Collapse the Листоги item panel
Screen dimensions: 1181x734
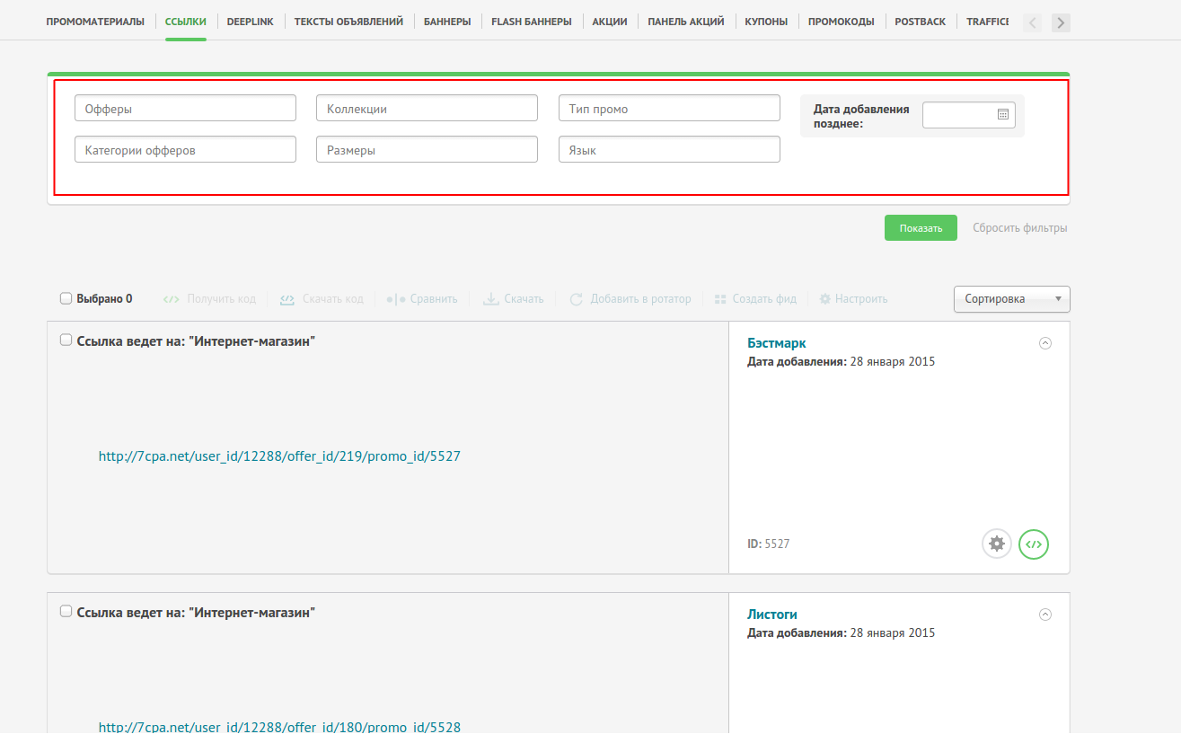1044,615
